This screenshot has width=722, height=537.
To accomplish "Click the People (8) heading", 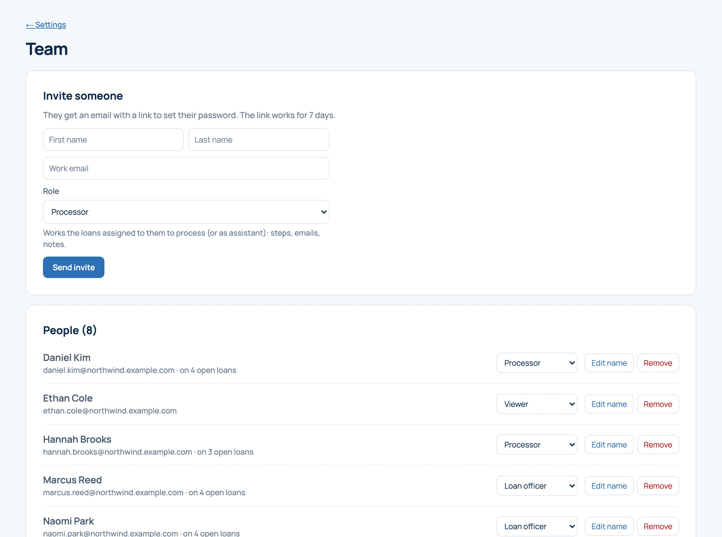I will point(70,330).
